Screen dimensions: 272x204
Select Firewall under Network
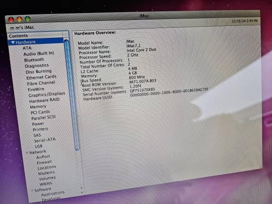(44, 162)
